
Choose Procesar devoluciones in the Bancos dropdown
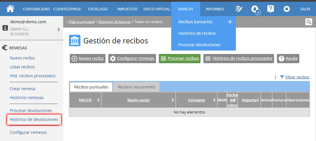point(199,45)
